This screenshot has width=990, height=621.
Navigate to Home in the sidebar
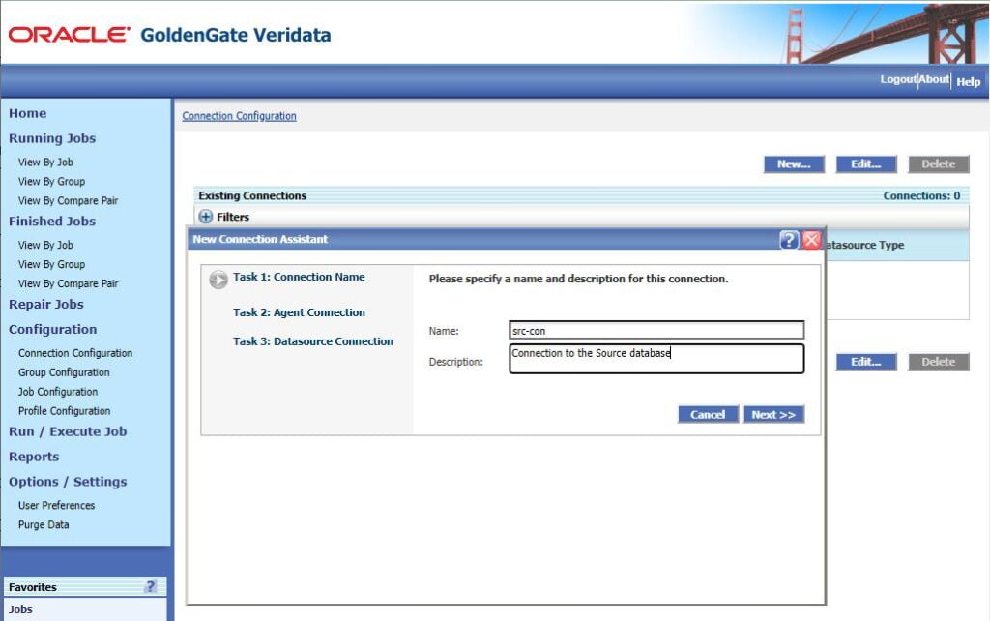27,113
